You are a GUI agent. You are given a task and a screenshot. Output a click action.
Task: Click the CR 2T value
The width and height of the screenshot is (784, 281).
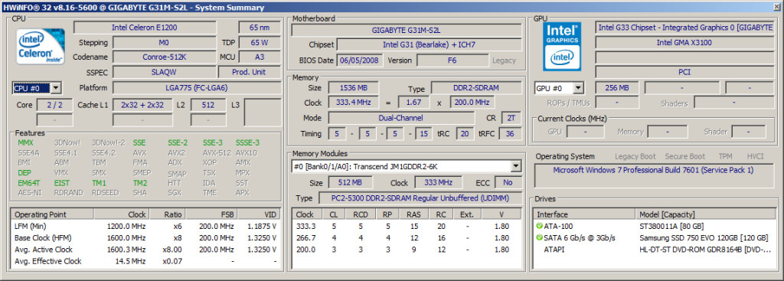pos(511,118)
